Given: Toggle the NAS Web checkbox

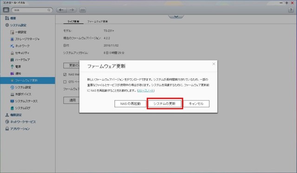Looking at the screenshot, I should pyautogui.click(x=65, y=75).
